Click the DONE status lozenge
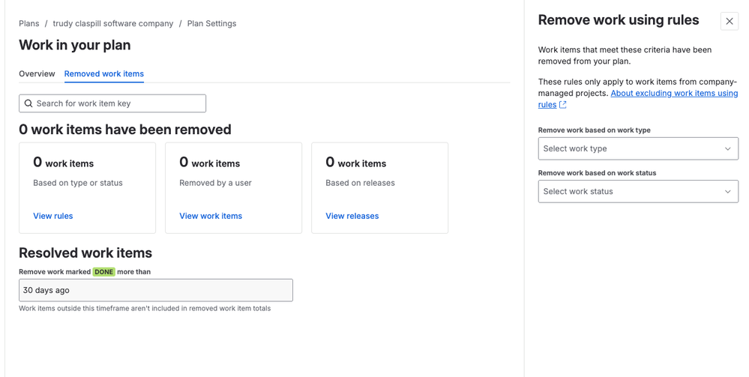The image size is (749, 377). click(104, 271)
